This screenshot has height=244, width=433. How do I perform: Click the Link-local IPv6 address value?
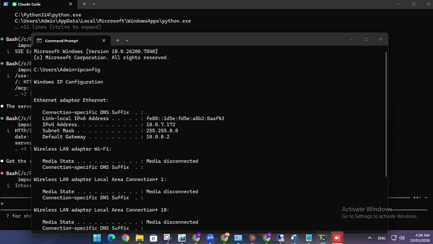click(x=185, y=118)
